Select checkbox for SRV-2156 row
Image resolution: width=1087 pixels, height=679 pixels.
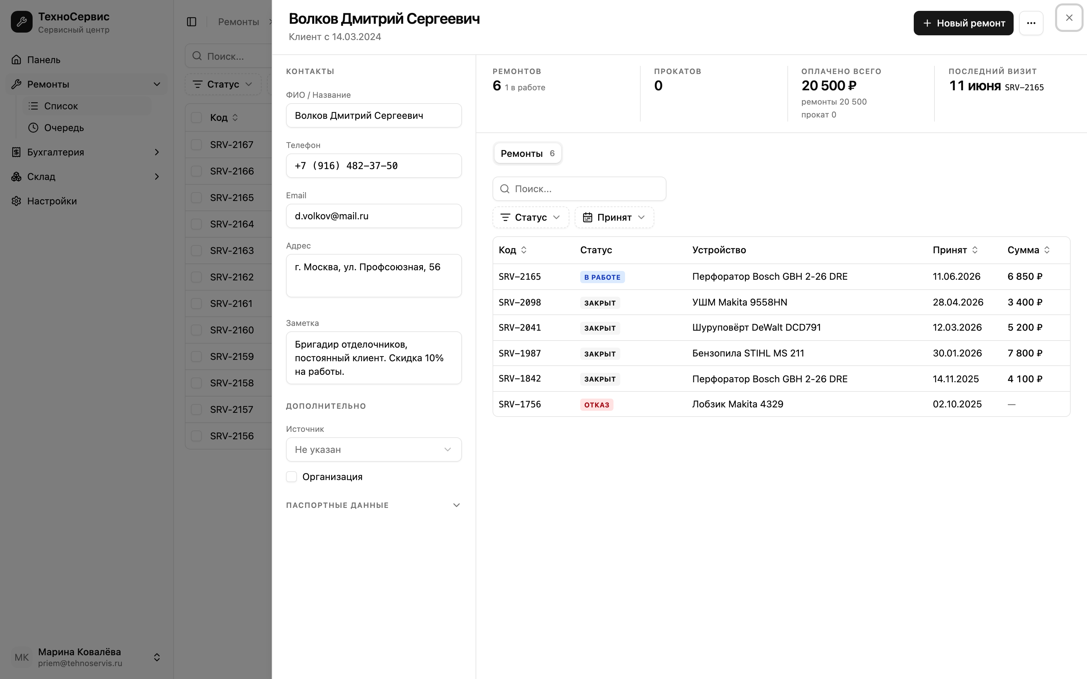(196, 436)
